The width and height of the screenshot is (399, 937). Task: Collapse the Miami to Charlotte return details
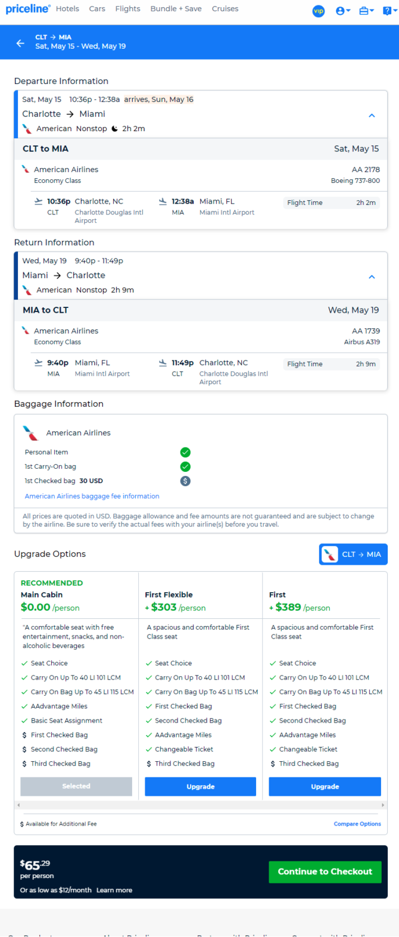tap(372, 277)
